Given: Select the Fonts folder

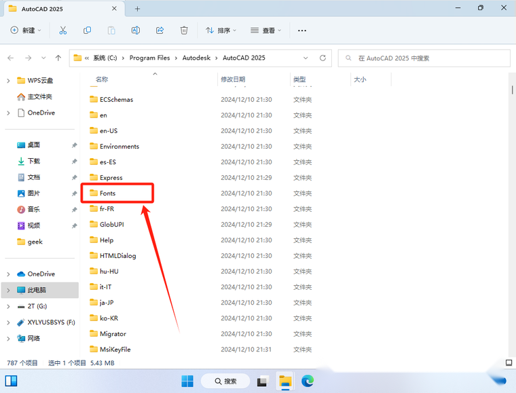Looking at the screenshot, I should 108,193.
